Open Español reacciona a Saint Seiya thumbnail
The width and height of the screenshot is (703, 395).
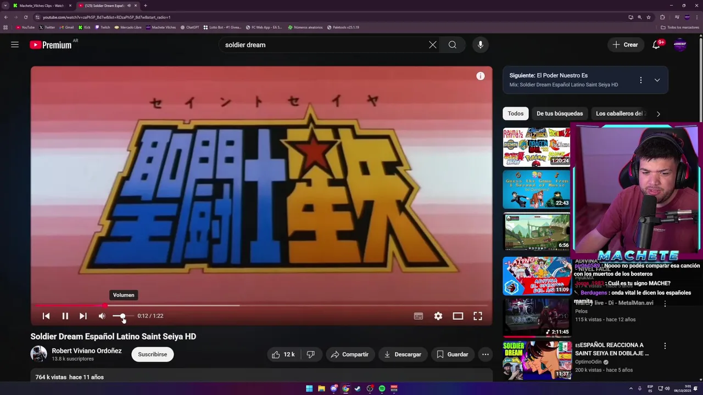(537, 360)
